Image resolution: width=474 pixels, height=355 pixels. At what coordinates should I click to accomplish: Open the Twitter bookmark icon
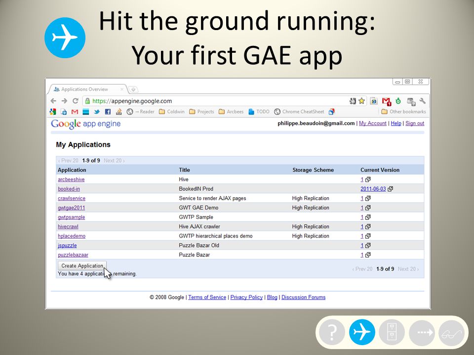(97, 112)
